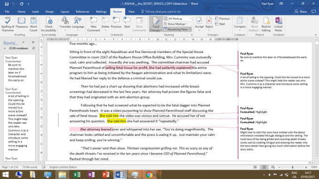This screenshot has height=179, width=319.
Task: Jump to Previous change
Action: [222, 18]
